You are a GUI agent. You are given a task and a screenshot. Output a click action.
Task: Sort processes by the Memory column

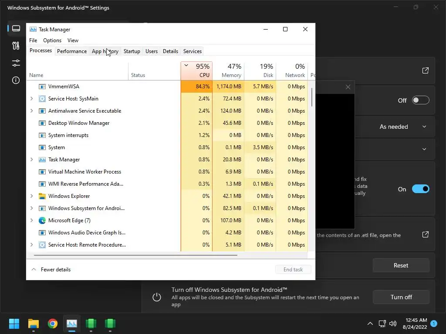[x=228, y=71]
